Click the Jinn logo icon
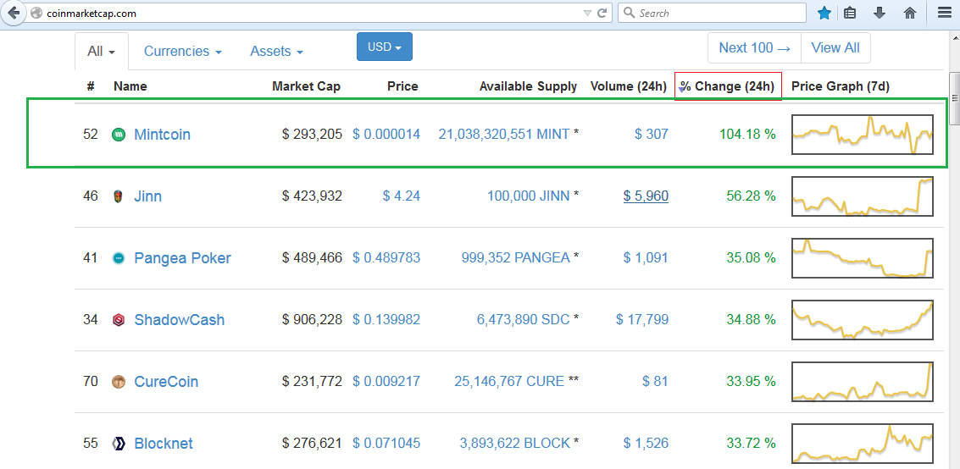The width and height of the screenshot is (960, 469). [119, 196]
